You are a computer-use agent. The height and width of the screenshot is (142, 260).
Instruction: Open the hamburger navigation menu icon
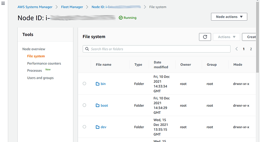3,3
